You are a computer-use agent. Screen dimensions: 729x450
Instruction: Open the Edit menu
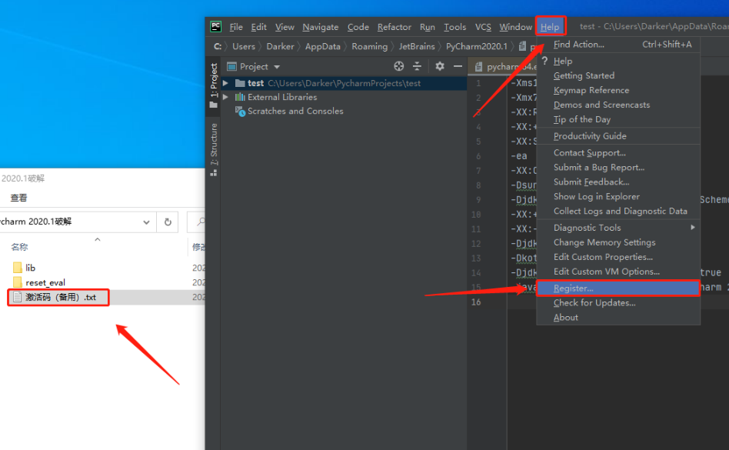tap(259, 27)
